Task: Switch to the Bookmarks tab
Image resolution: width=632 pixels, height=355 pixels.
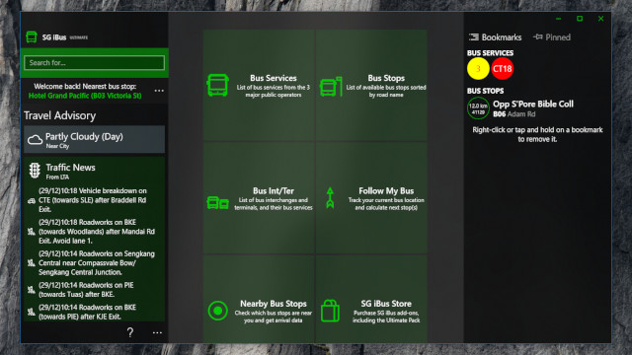Action: coord(496,37)
